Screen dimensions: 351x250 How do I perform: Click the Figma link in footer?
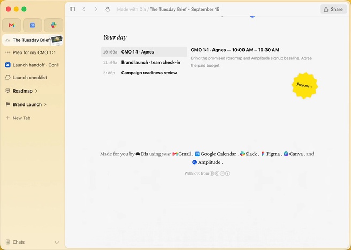pos(270,154)
